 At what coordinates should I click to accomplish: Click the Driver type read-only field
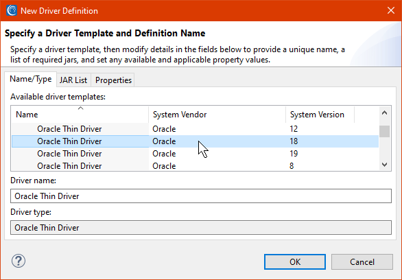201,228
